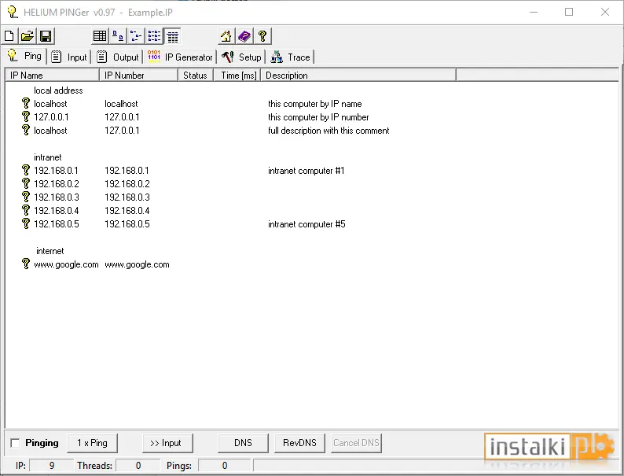Select the grid table view icon
Image resolution: width=624 pixels, height=476 pixels.
(100, 36)
